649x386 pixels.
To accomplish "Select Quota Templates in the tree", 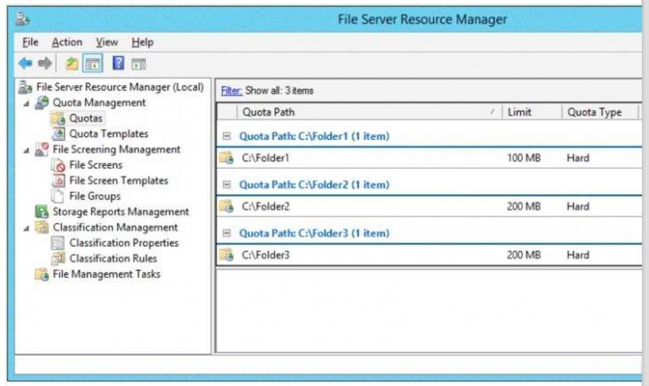I will [x=108, y=134].
